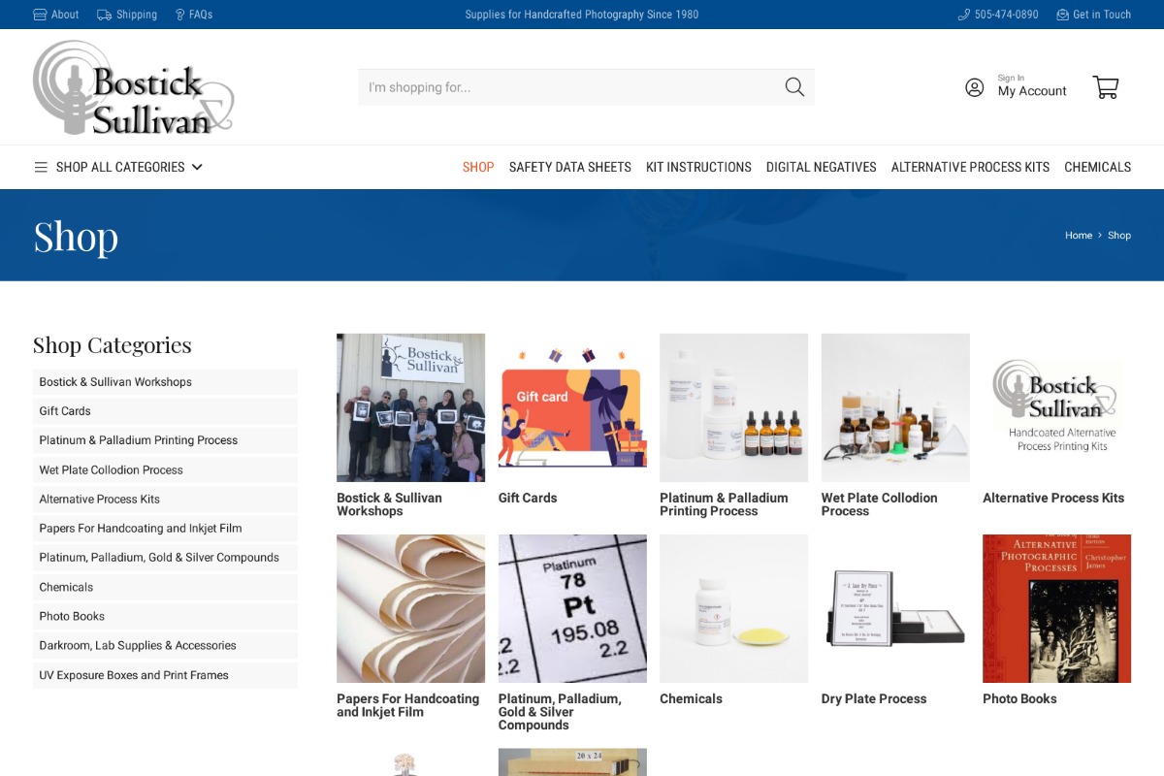The width and height of the screenshot is (1164, 776).
Task: Open the Platinum Pt periodic table thumbnail
Action: pos(572,608)
